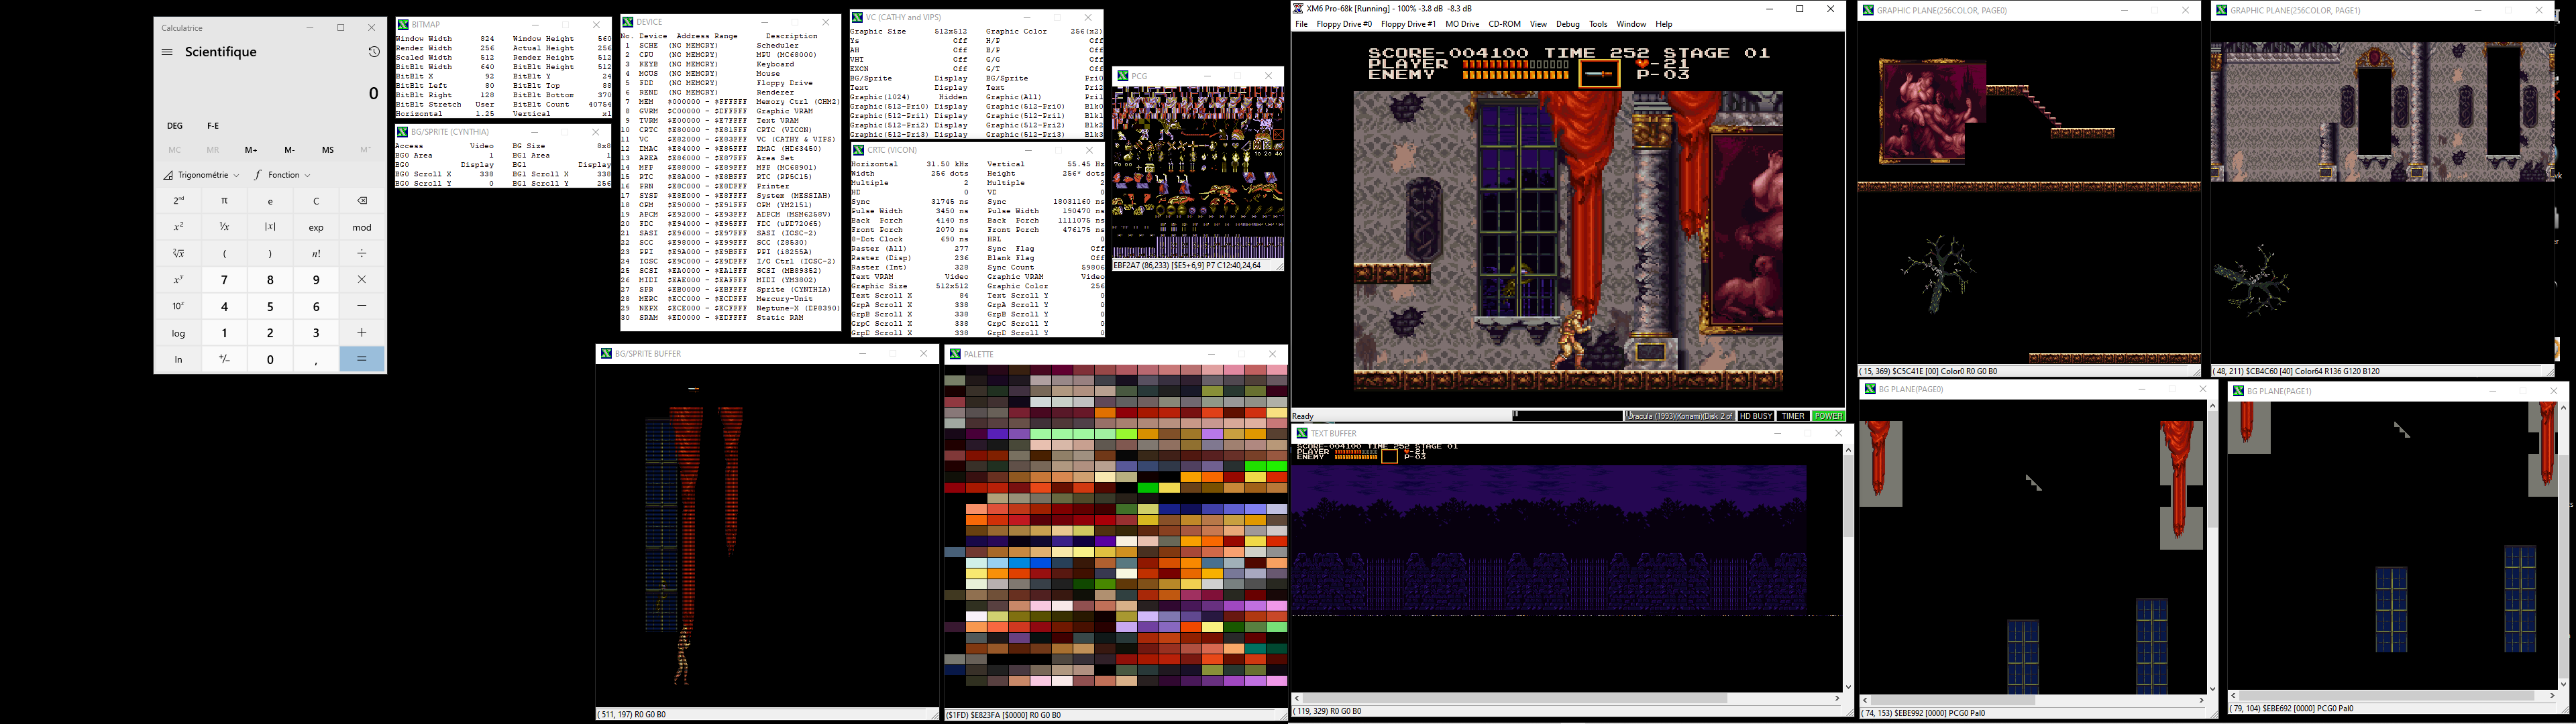Click the square root function key

[x=179, y=254]
